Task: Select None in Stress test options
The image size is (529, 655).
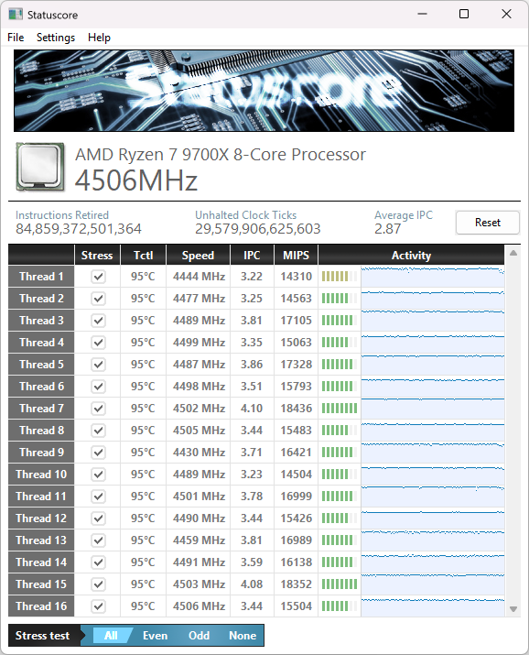Action: pyautogui.click(x=243, y=636)
